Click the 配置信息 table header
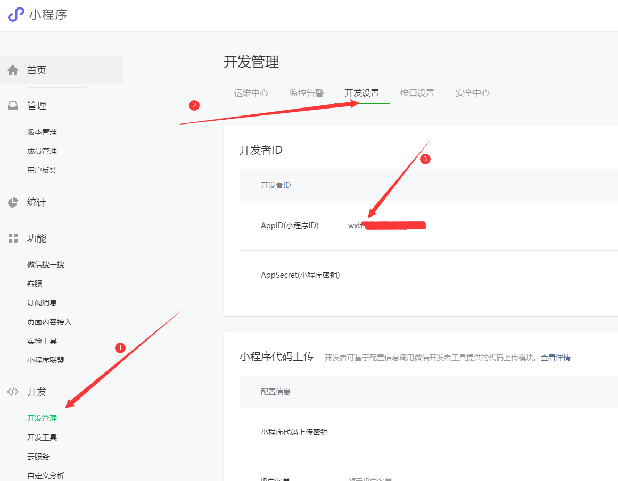The height and width of the screenshot is (481, 618). click(x=276, y=392)
